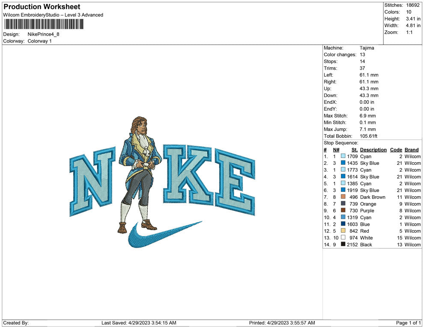The height and width of the screenshot is (327, 424).
Task: Select the Blue swatch in stop 11
Action: click(x=343, y=224)
